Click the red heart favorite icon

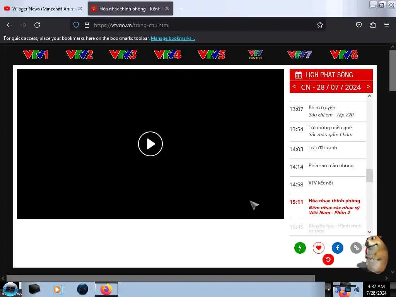click(x=319, y=248)
